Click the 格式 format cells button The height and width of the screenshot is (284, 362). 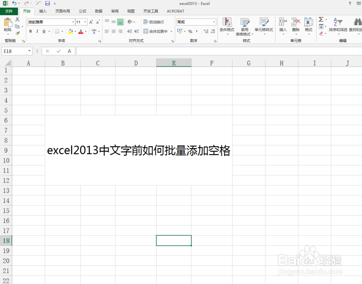pyautogui.click(x=309, y=26)
